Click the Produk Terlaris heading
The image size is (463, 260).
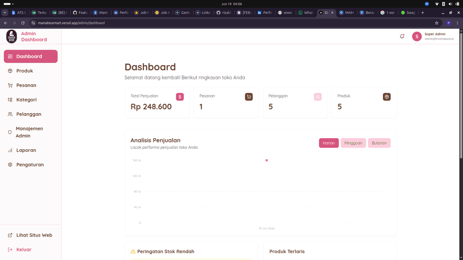click(x=287, y=251)
